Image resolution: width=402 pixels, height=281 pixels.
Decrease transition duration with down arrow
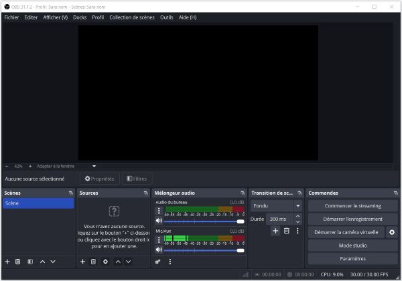pos(297,222)
